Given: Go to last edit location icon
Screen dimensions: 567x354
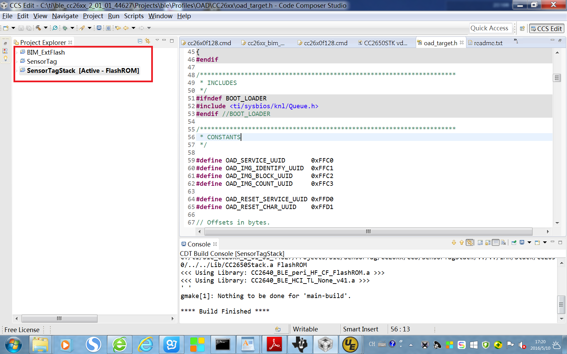Looking at the screenshot, I should pyautogui.click(x=118, y=28).
